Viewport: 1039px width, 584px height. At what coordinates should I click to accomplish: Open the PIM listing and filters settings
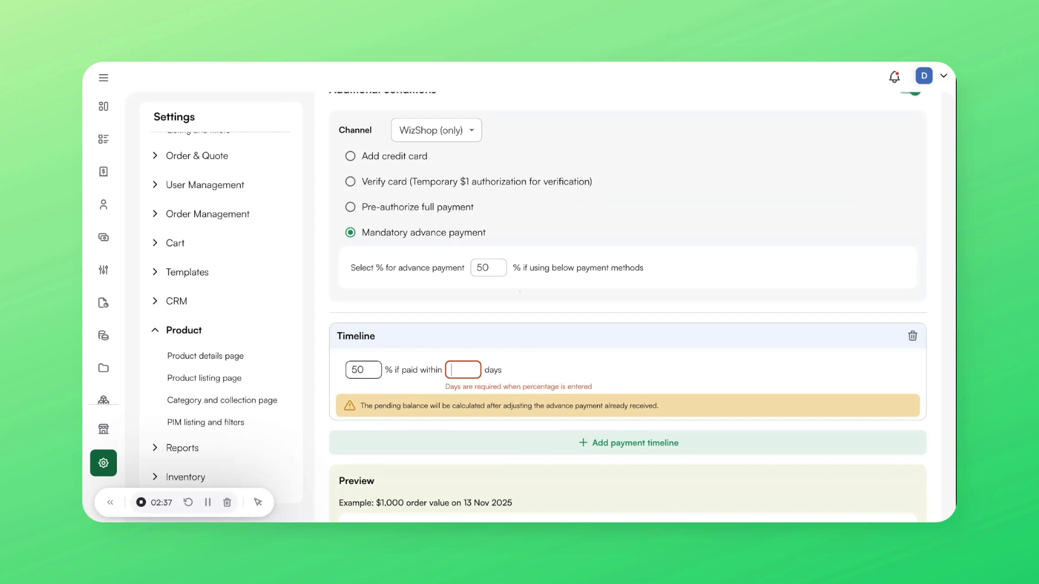click(x=205, y=422)
